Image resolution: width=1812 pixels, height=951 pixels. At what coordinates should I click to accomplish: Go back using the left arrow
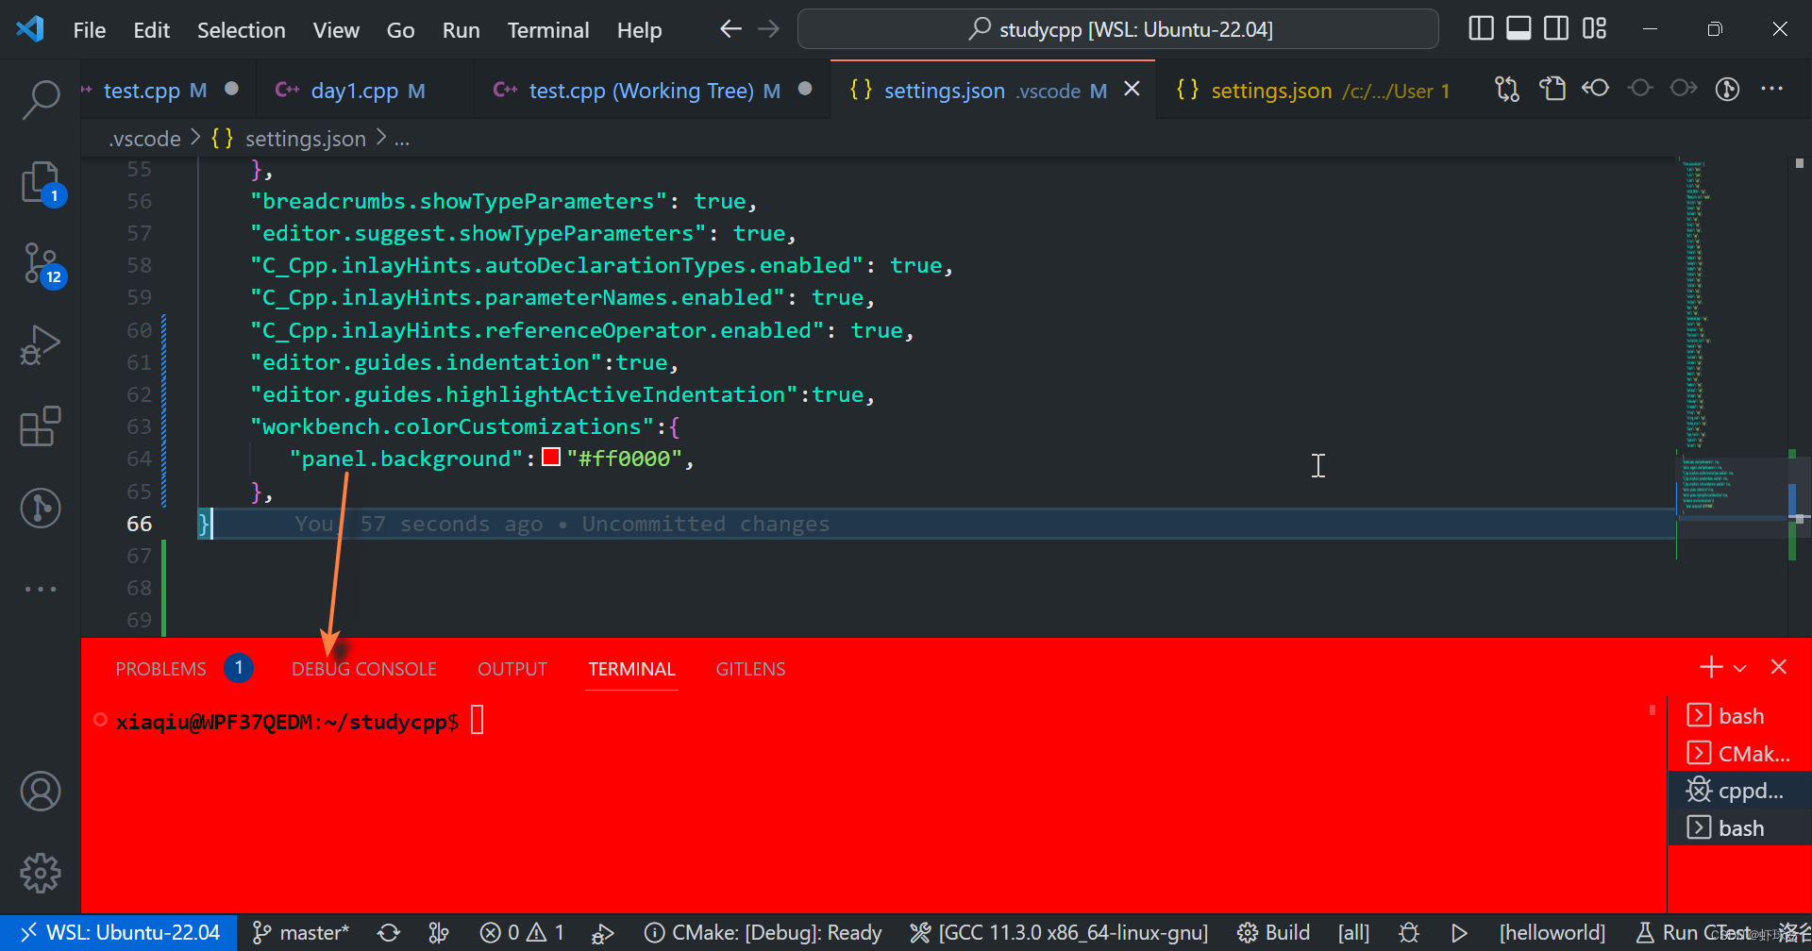(x=730, y=29)
